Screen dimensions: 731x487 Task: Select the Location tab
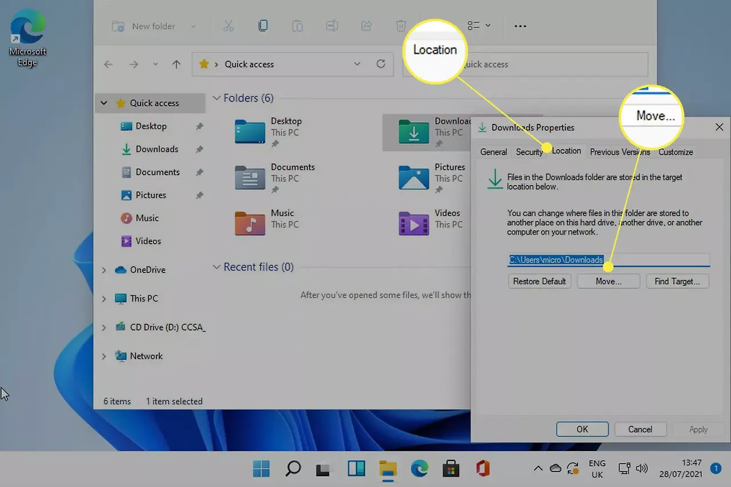[567, 151]
